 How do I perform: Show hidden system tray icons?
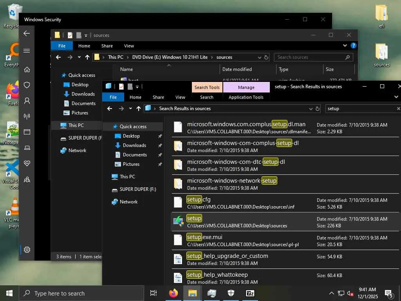(x=331, y=293)
